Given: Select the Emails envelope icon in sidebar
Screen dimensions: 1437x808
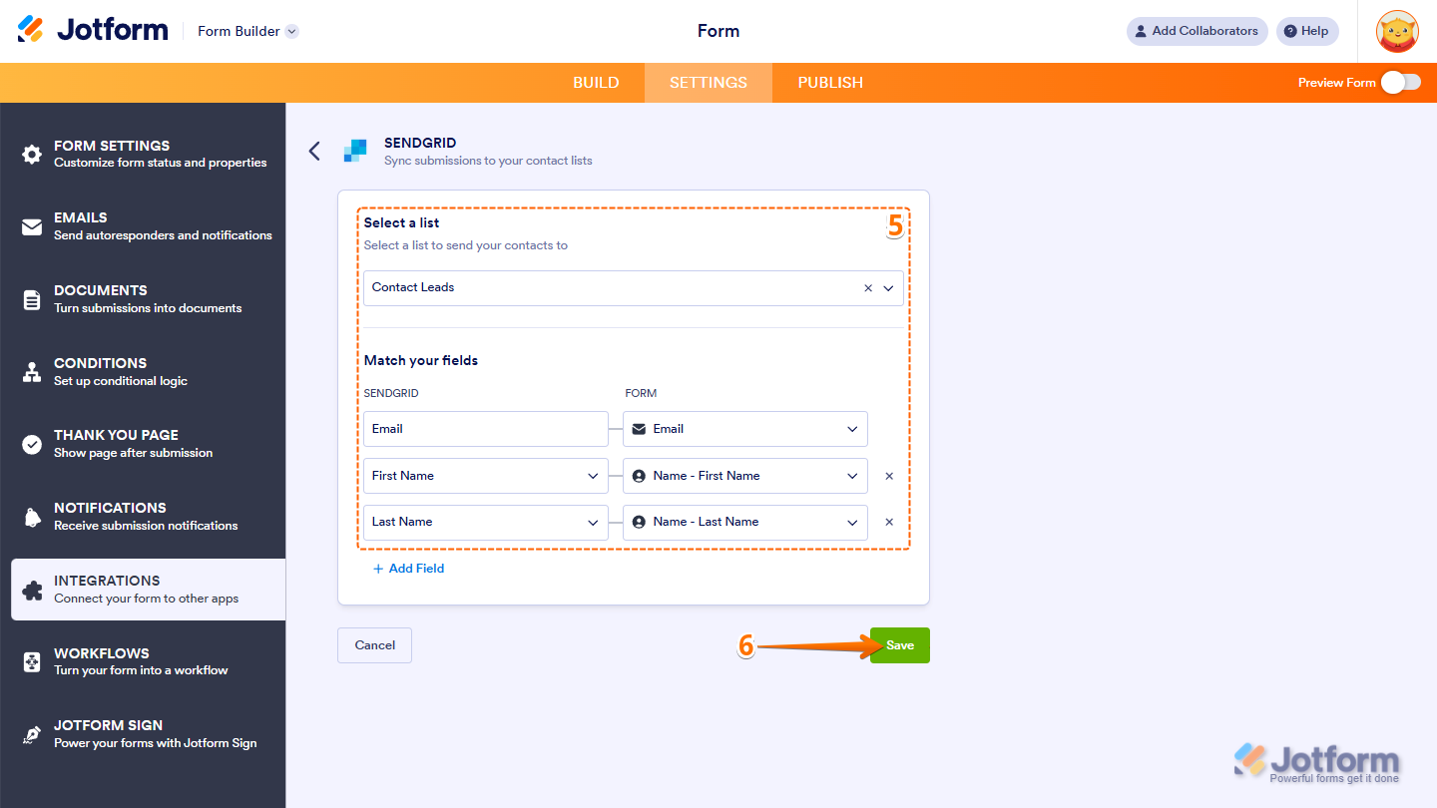Looking at the screenshot, I should click(x=30, y=225).
